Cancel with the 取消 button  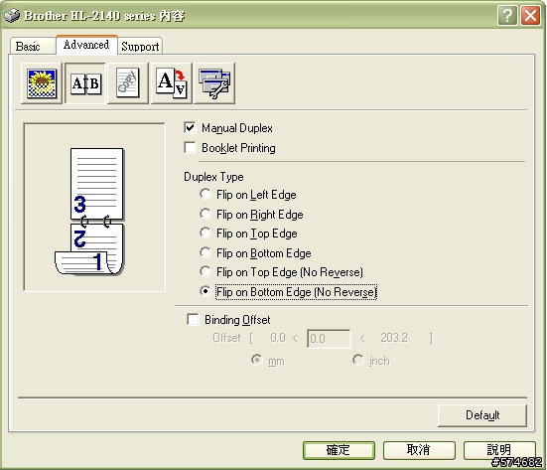click(x=419, y=450)
